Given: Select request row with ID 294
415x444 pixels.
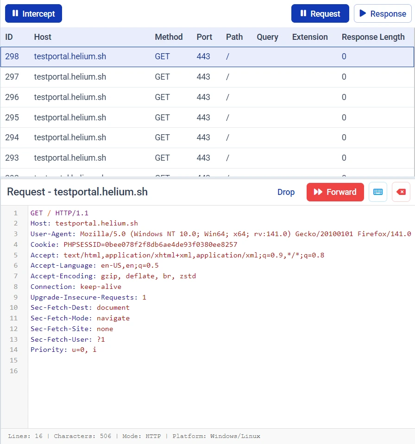Looking at the screenshot, I should click(x=207, y=138).
